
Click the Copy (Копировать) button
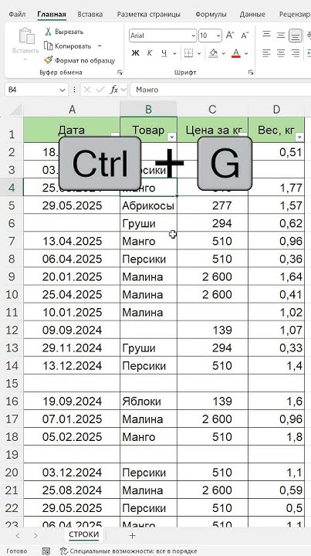(68, 46)
